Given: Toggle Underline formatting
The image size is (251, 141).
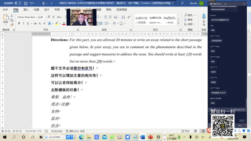Looking at the screenshot, I should pos(28,23).
